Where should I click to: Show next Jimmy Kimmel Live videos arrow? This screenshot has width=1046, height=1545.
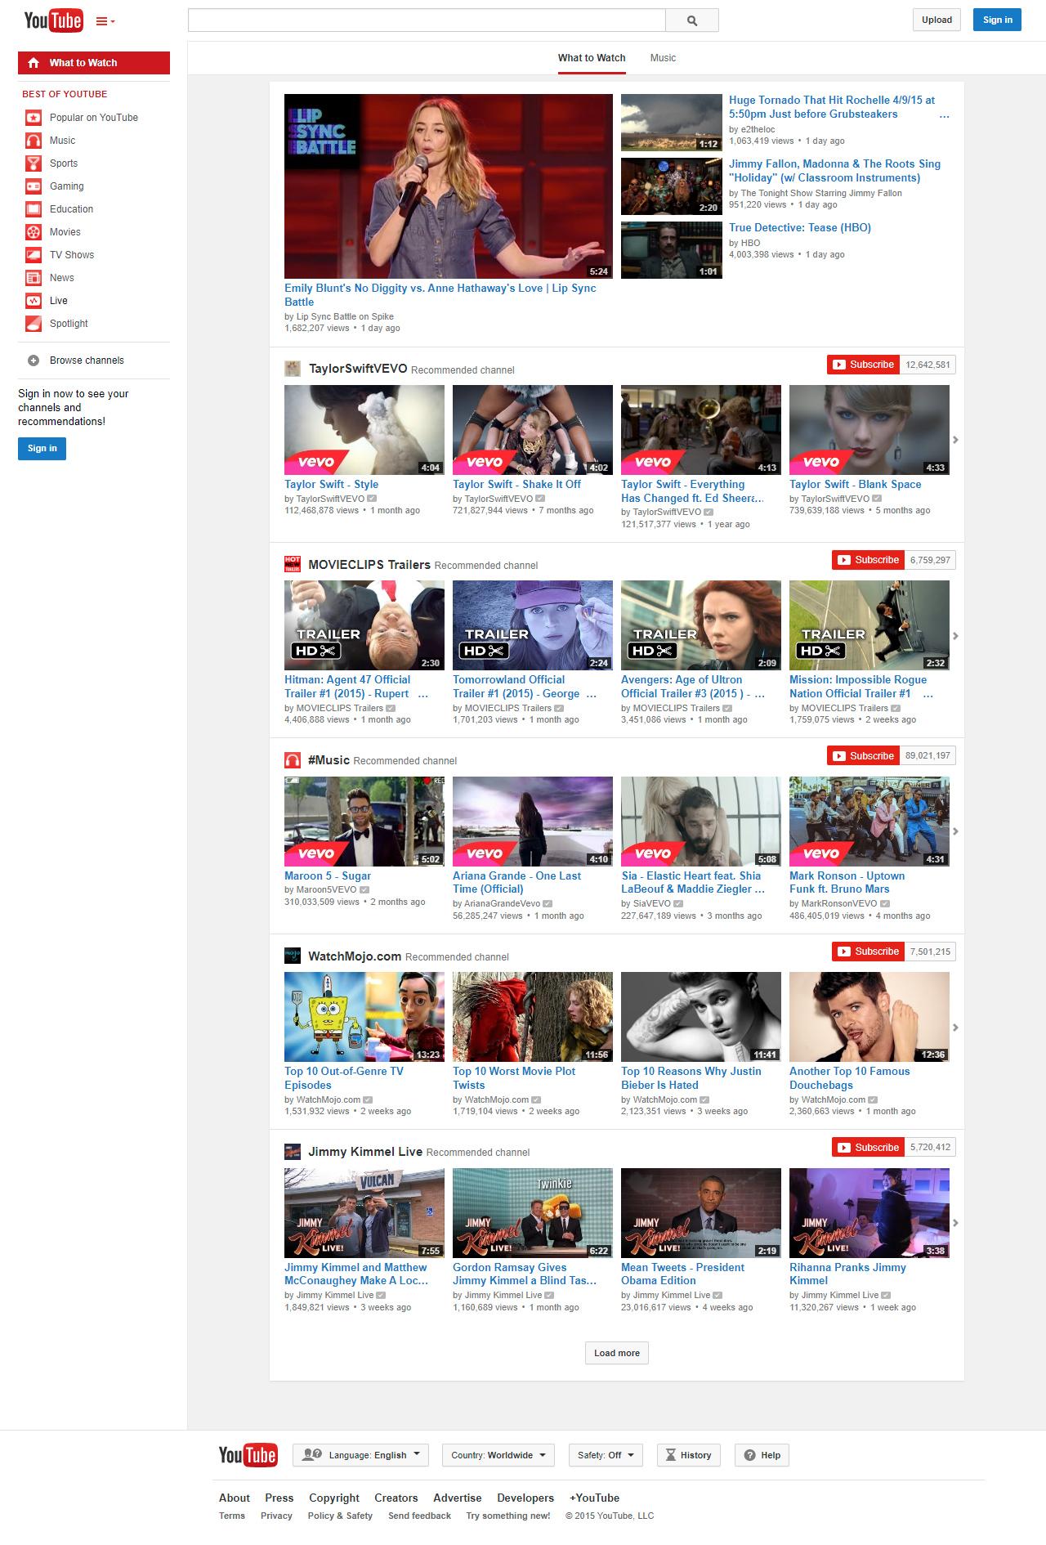(955, 1223)
